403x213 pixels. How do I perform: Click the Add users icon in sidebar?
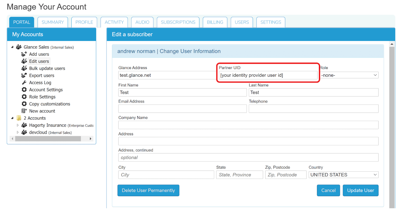coord(24,54)
